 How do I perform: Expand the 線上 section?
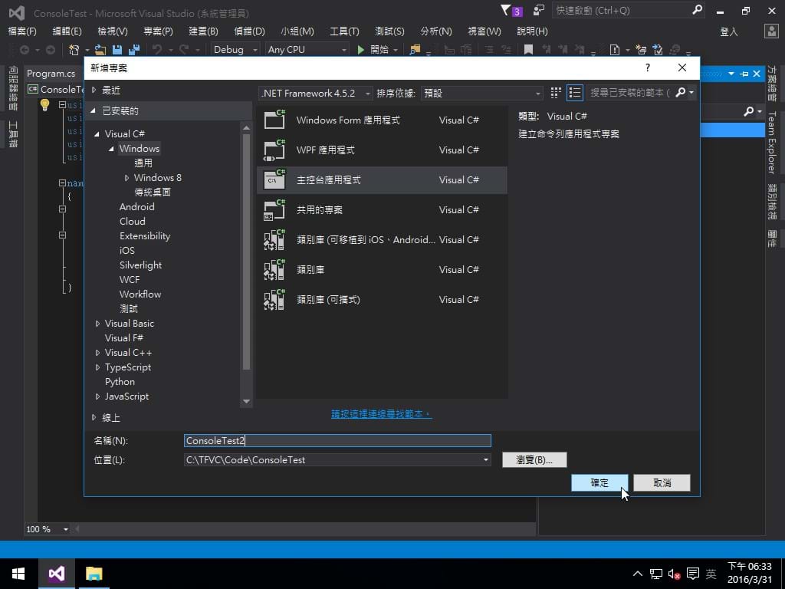(x=94, y=417)
